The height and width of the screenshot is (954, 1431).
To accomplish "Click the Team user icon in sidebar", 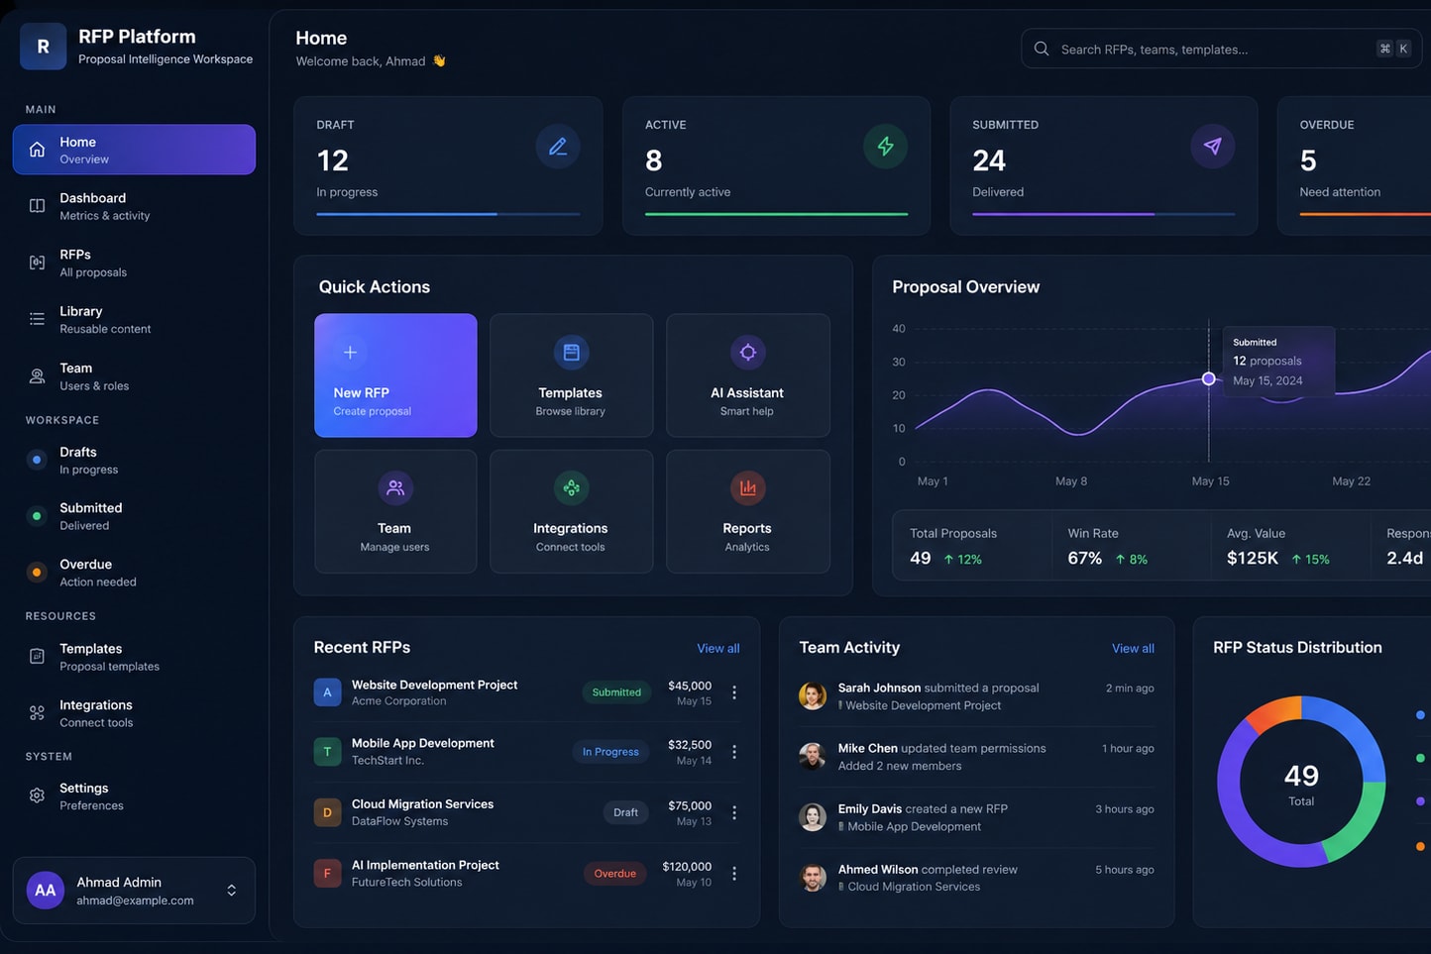I will point(37,376).
